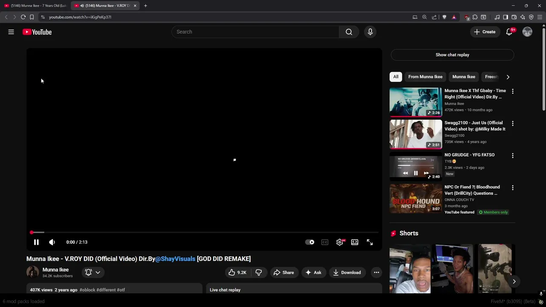The width and height of the screenshot is (546, 307).
Task: Switch to the 7 Years Old browser tab
Action: (35, 6)
